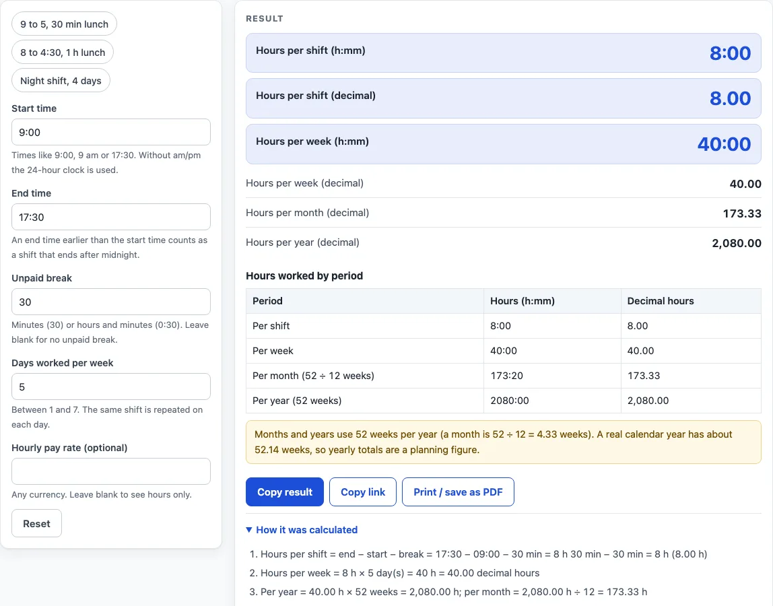Click the 40.00 hours per week summary value
Screen dimensions: 773x606
(745, 184)
